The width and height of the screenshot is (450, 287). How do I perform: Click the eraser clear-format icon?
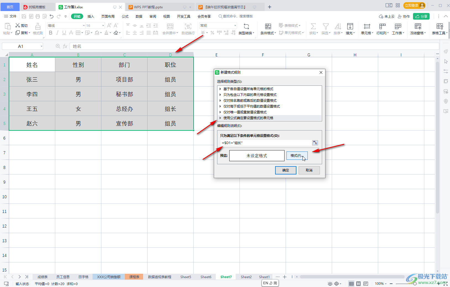click(x=116, y=33)
